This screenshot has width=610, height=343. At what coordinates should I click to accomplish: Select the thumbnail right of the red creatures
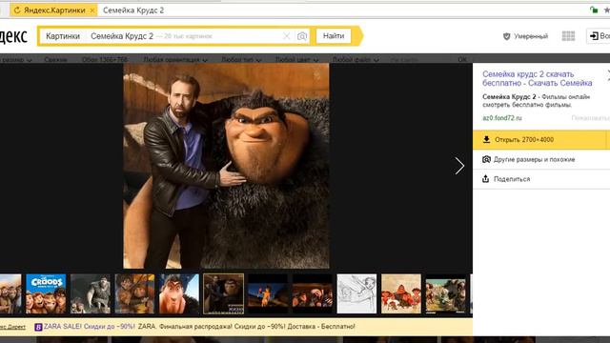[x=445, y=293]
